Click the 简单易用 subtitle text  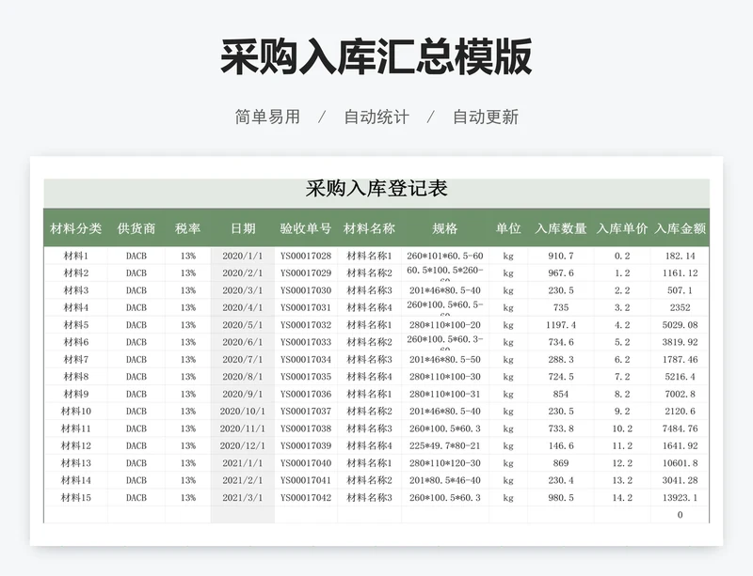pos(267,117)
